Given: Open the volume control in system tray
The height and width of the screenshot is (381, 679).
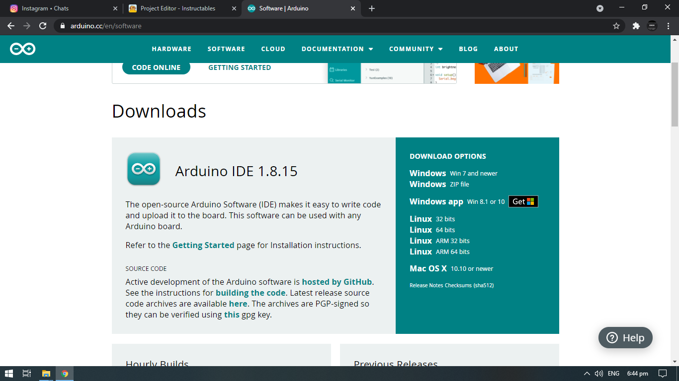Looking at the screenshot, I should point(599,374).
